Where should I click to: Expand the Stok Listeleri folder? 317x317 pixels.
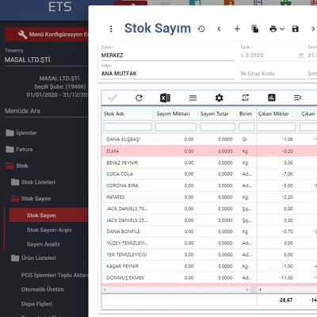(33, 182)
